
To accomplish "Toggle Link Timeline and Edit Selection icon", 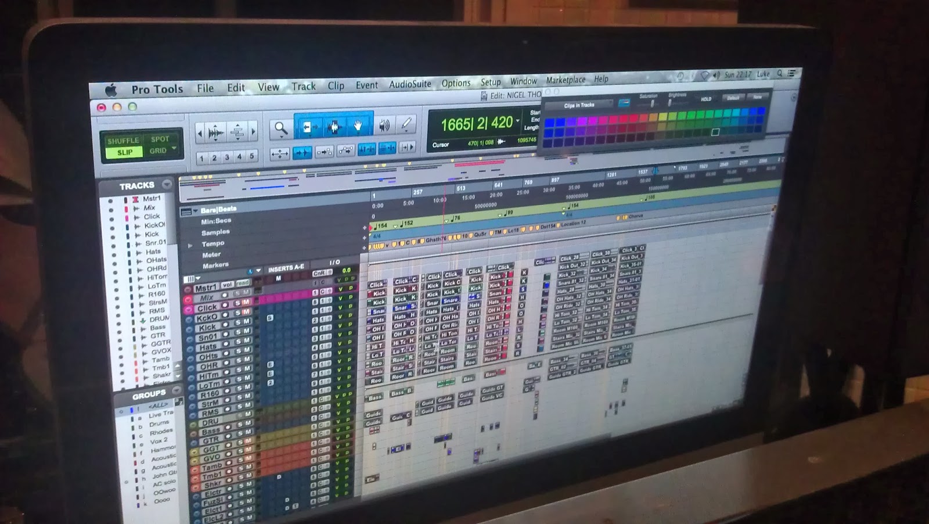I will point(366,149).
